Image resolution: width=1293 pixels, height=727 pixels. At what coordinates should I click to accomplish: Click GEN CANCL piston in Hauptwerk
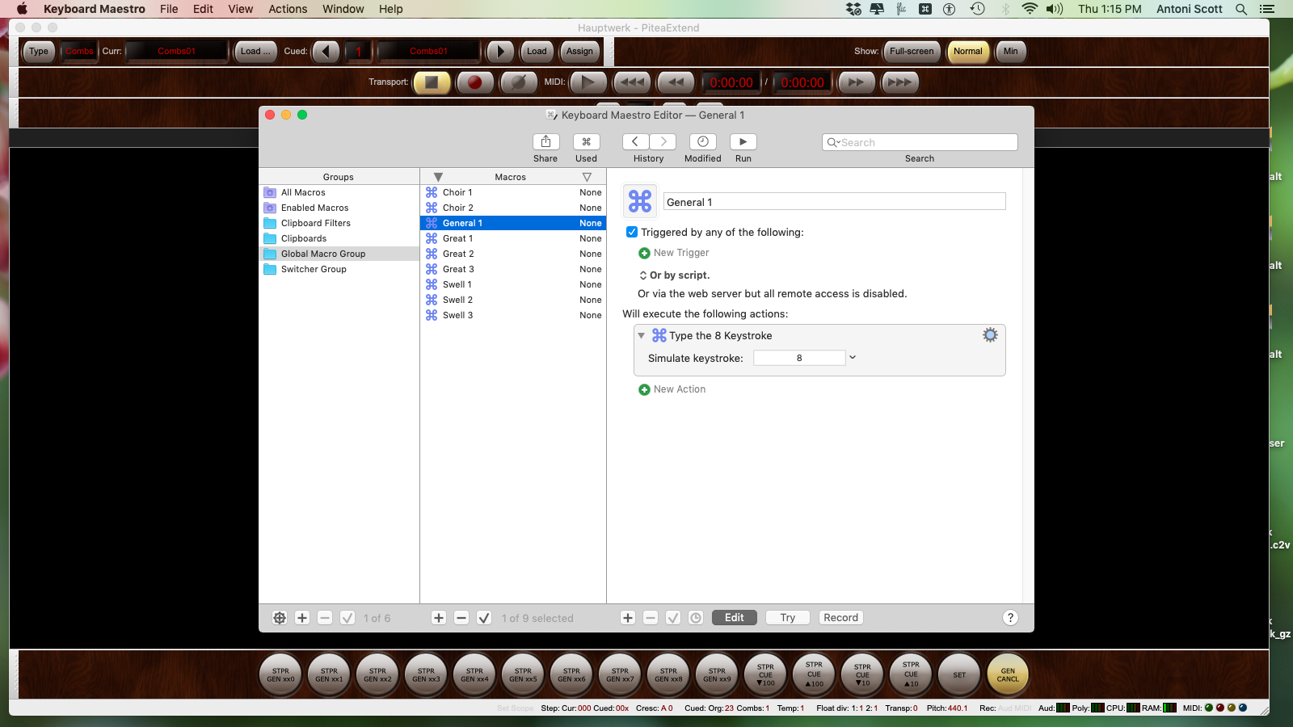[x=1008, y=674]
